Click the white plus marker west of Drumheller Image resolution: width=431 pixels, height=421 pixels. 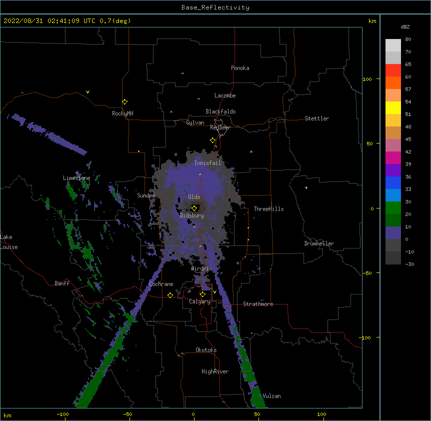(306, 187)
